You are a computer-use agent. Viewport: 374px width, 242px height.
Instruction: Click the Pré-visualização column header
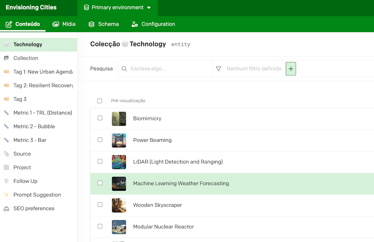[128, 101]
